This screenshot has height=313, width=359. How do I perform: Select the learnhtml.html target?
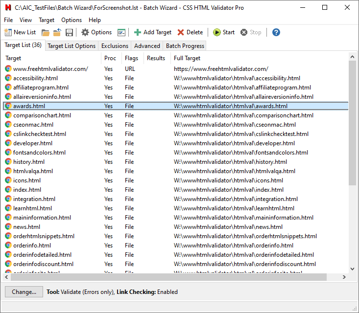(176, 208)
